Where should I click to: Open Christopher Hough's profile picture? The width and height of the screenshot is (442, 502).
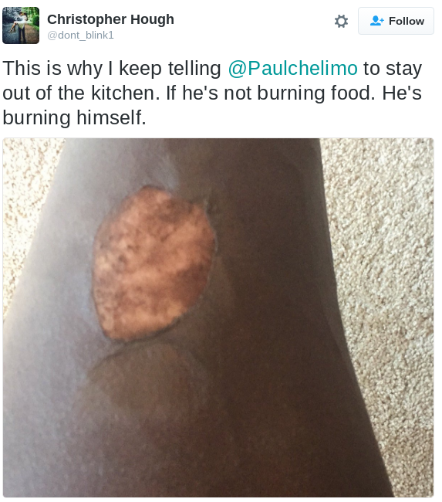(x=21, y=25)
